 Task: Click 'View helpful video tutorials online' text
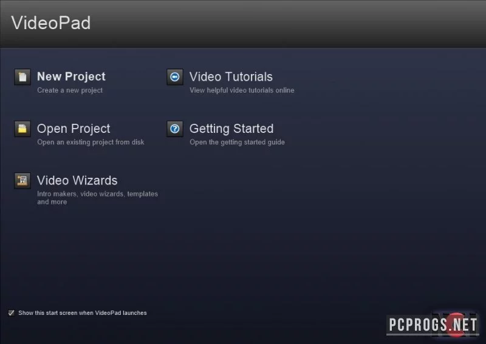(x=242, y=90)
